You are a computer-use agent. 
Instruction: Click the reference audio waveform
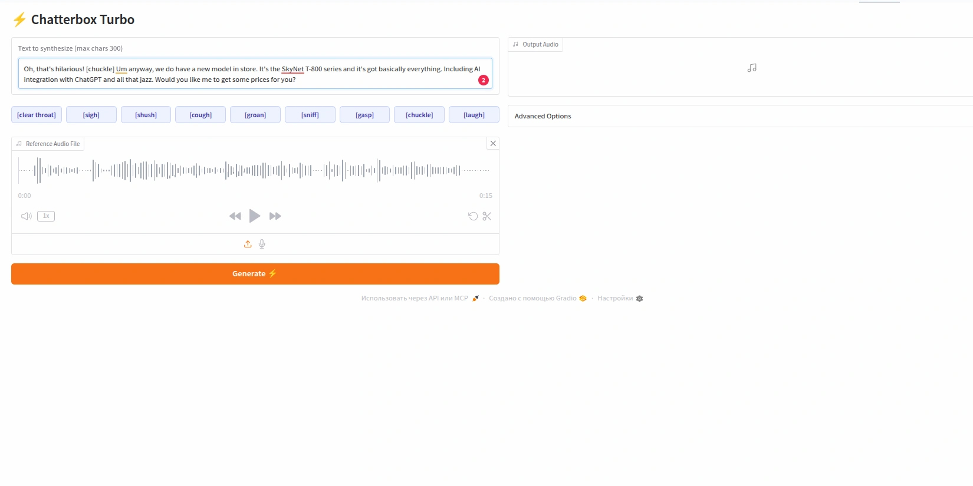coord(255,171)
